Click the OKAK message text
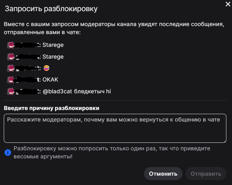232x185 pixels. 50,80
